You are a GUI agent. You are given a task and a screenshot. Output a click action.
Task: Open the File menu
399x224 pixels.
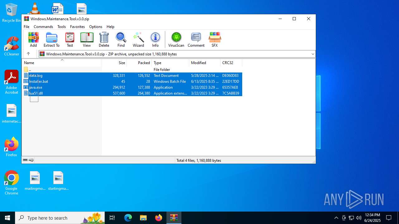pos(26,27)
